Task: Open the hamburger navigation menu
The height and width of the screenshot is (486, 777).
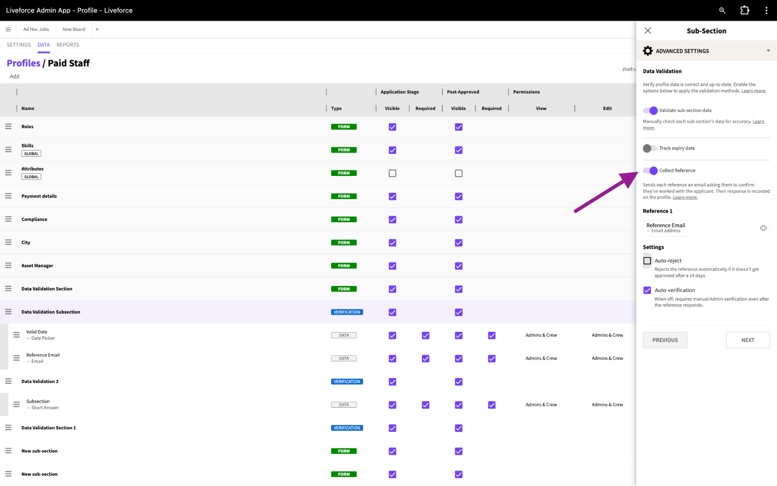Action: [8, 29]
